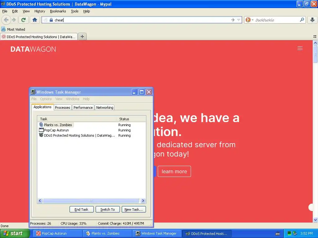
Task: Open the address bar history dropdown arrow
Action: (x=239, y=20)
